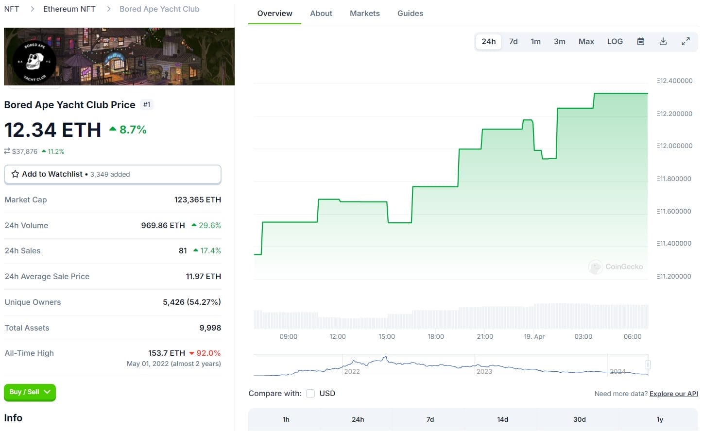
Task: Navigate to the Ethereum NFT breadcrumb
Action: tap(69, 8)
